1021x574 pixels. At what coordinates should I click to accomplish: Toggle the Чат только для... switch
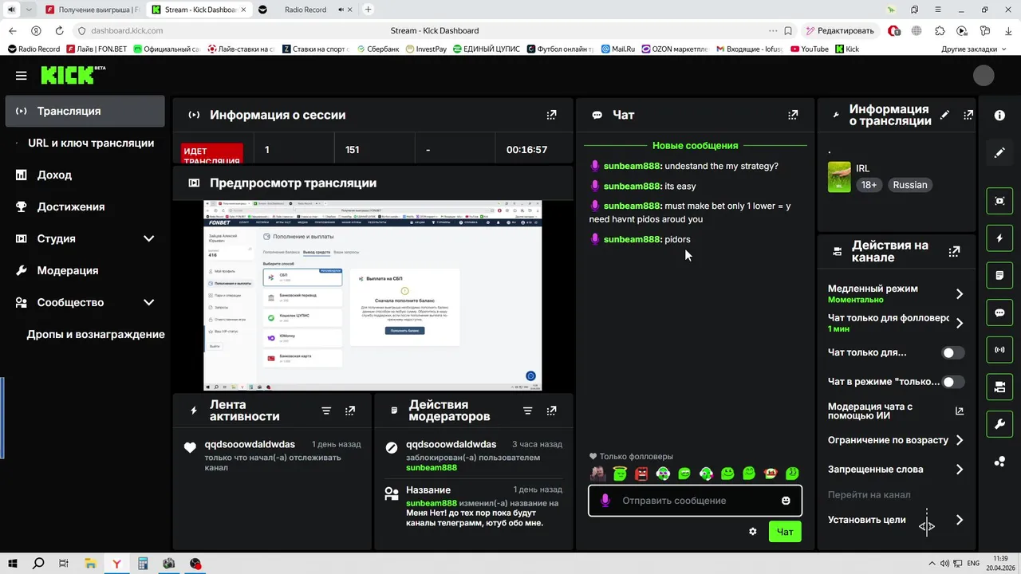pyautogui.click(x=953, y=352)
